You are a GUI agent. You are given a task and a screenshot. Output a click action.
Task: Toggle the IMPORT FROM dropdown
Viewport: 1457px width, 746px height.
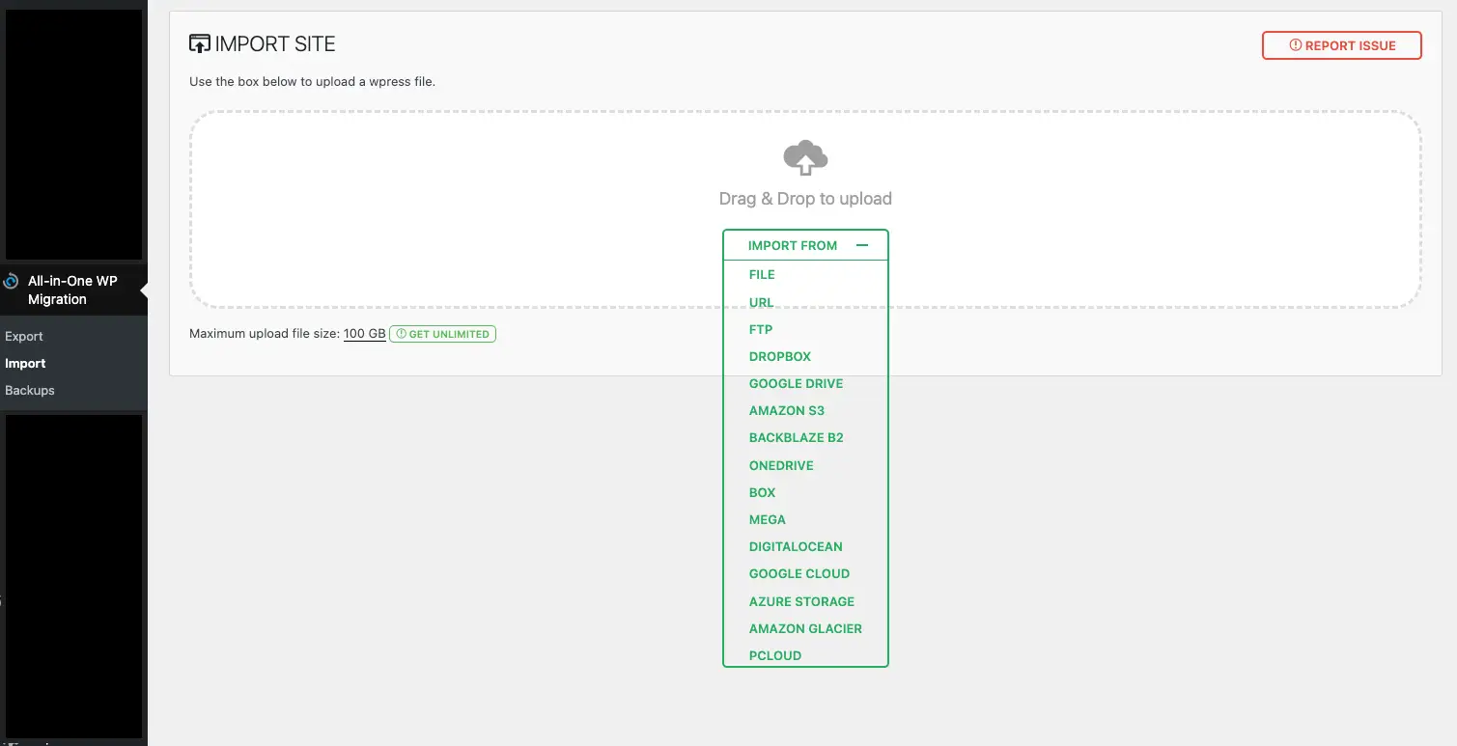click(805, 245)
